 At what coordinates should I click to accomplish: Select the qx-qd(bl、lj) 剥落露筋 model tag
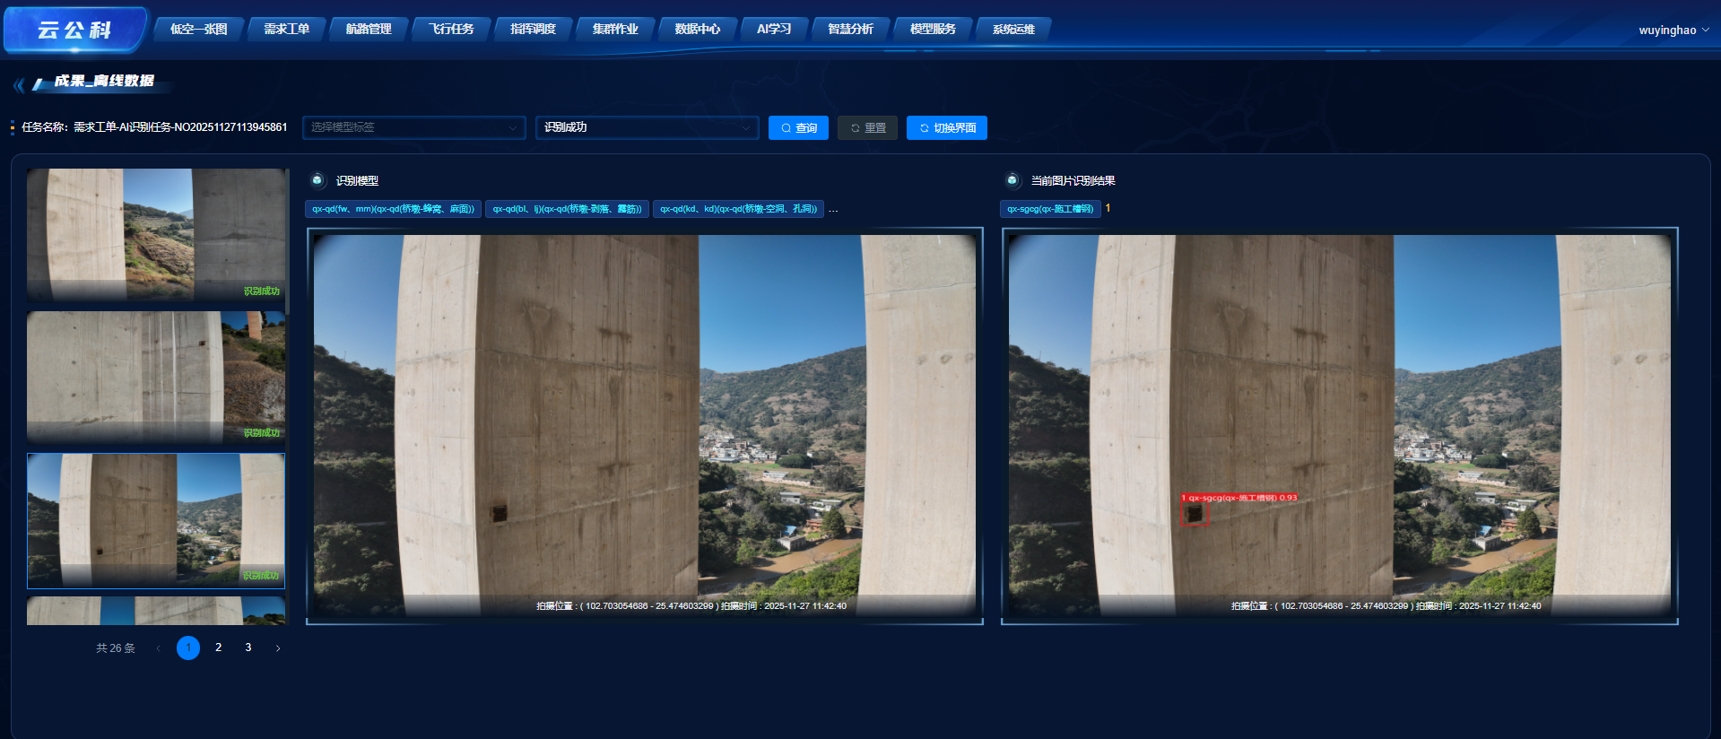click(567, 209)
